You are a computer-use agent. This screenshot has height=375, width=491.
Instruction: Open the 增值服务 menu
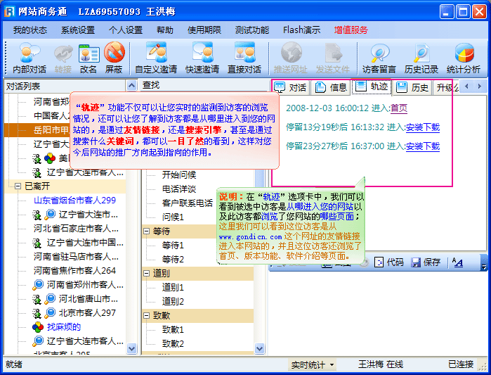pyautogui.click(x=351, y=30)
